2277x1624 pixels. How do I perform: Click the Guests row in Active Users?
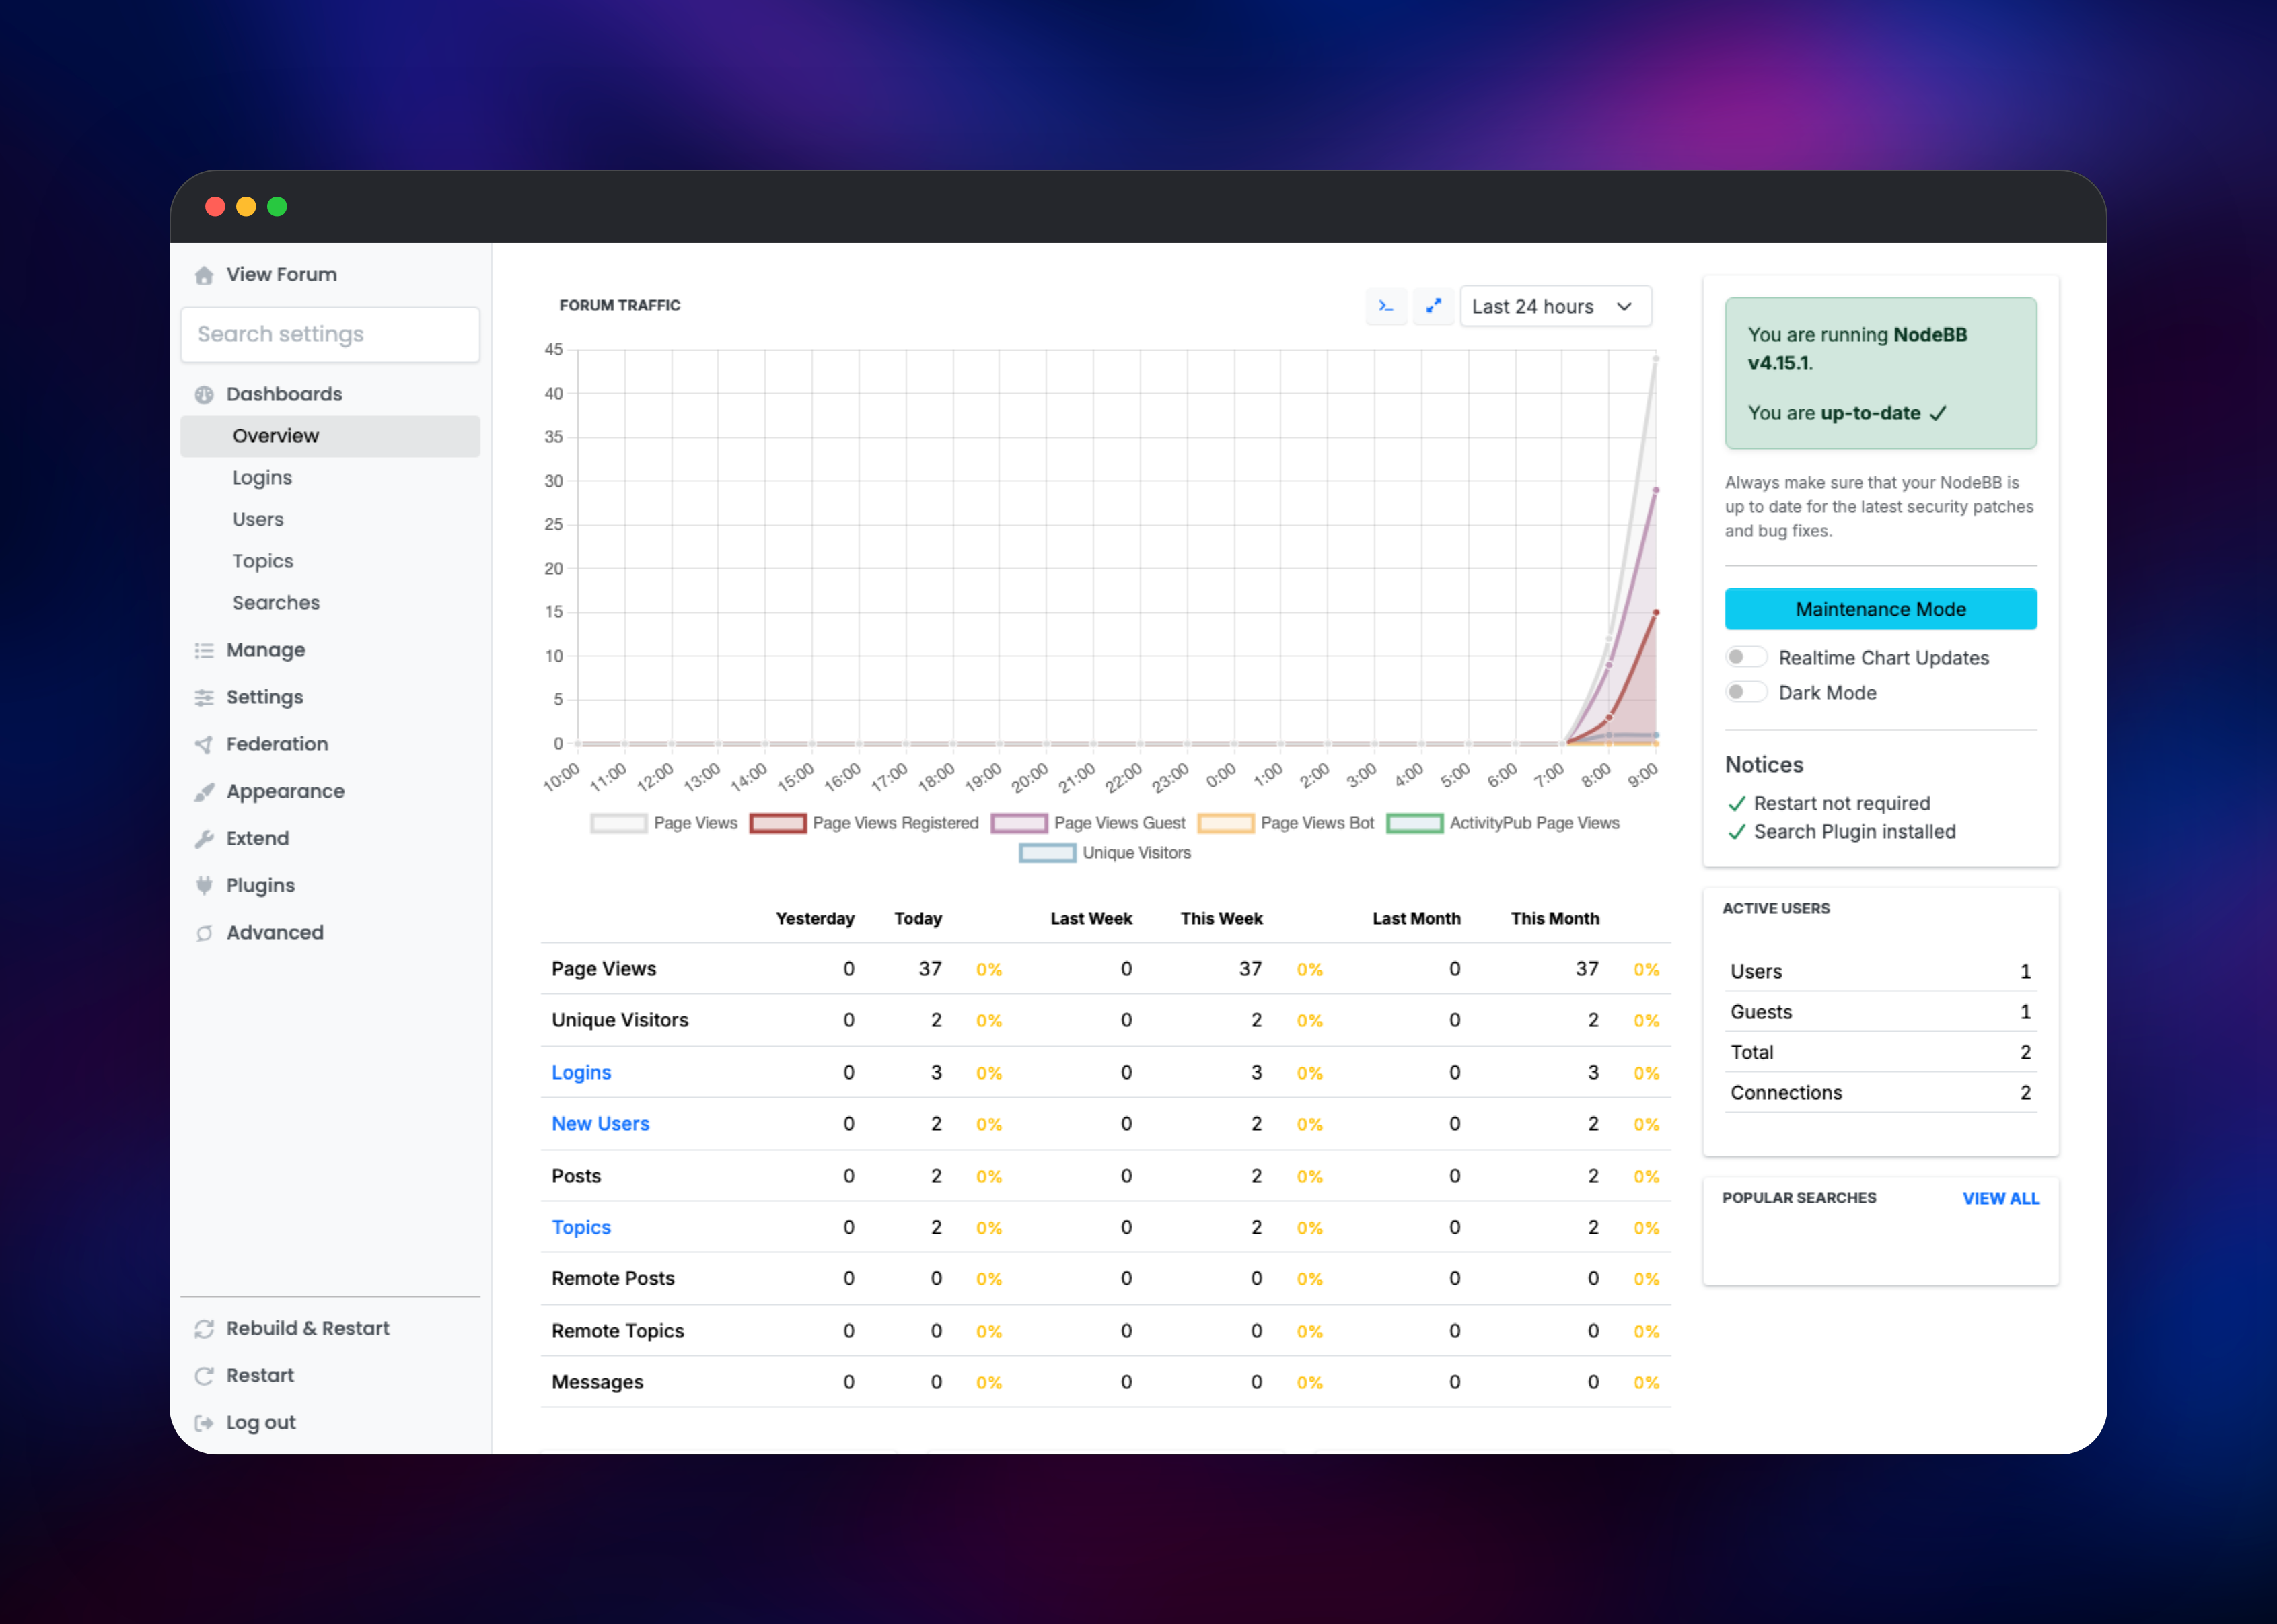(1880, 1012)
